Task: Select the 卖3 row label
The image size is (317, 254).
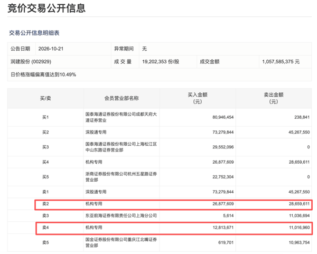Action: click(x=45, y=215)
